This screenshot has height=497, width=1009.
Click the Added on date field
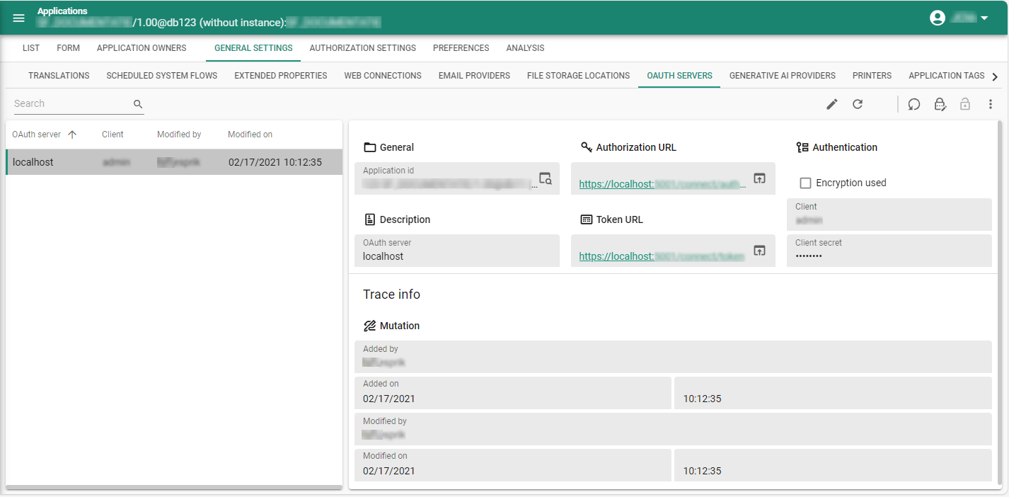pyautogui.click(x=513, y=393)
